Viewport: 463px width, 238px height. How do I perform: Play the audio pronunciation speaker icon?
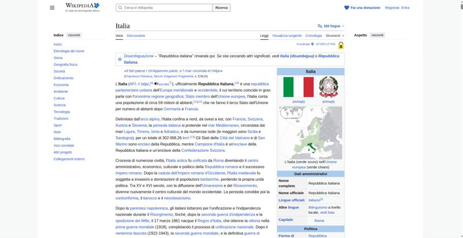tap(156, 84)
